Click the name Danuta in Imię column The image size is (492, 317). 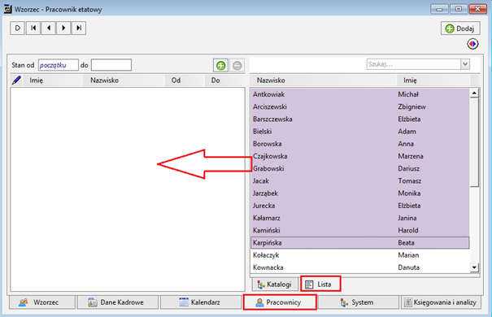tap(408, 267)
